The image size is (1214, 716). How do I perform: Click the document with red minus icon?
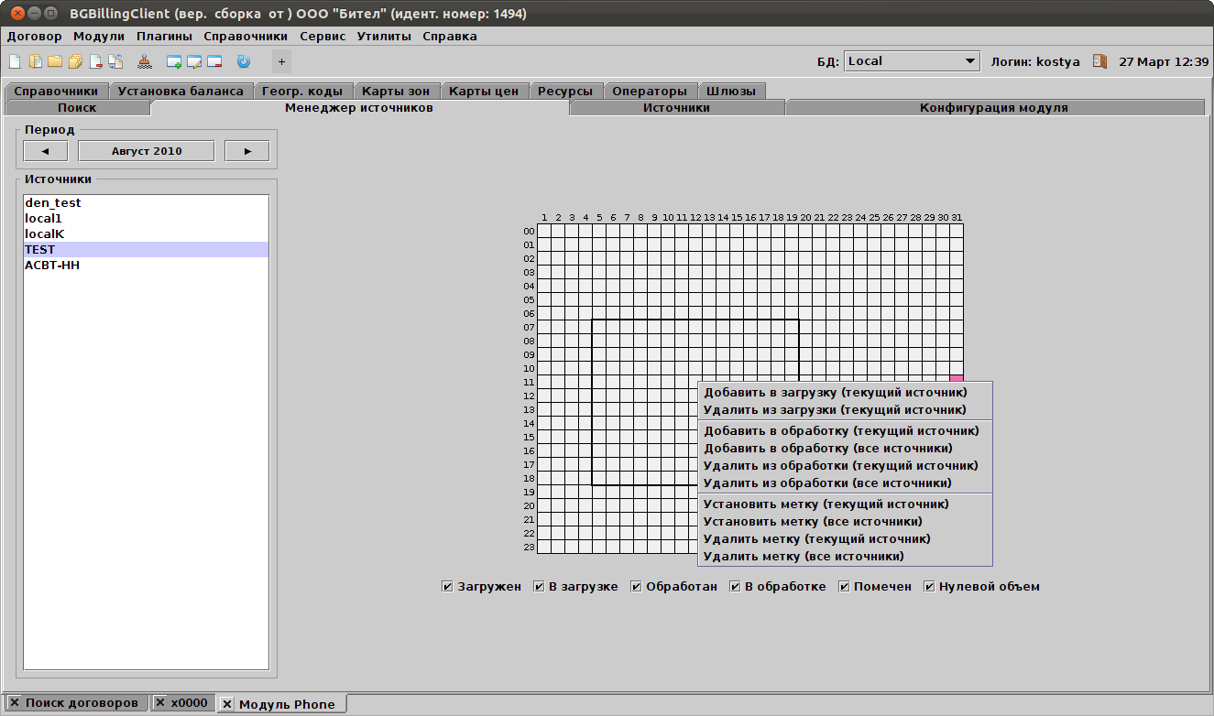95,62
